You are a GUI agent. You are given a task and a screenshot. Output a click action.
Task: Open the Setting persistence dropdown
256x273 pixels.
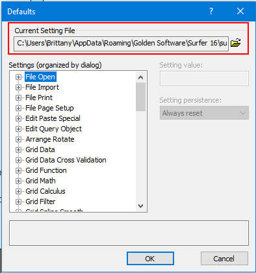click(x=204, y=113)
